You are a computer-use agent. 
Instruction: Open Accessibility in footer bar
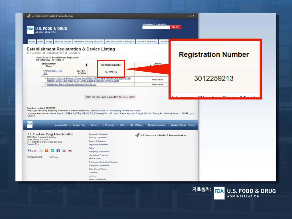click(61, 125)
